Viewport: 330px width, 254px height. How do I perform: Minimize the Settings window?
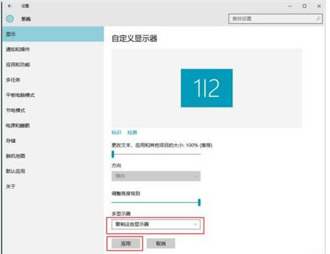coord(290,6)
